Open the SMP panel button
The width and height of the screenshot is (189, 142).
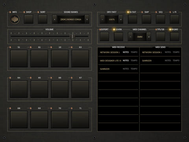coord(146,19)
